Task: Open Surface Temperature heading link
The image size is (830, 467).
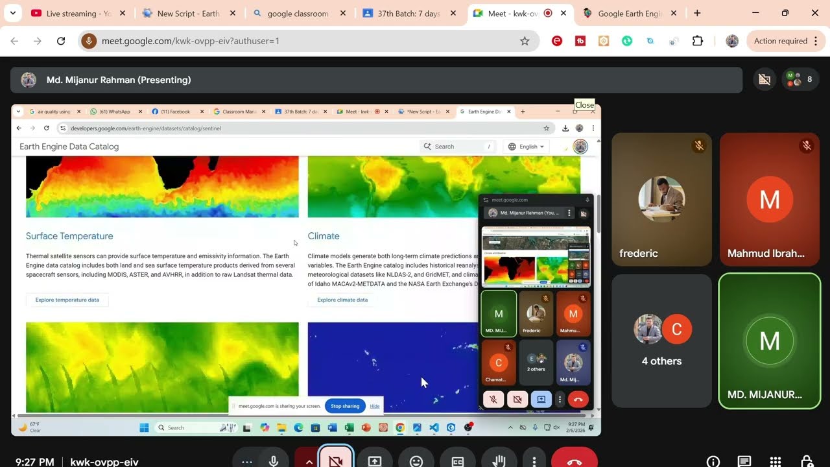Action: [69, 236]
